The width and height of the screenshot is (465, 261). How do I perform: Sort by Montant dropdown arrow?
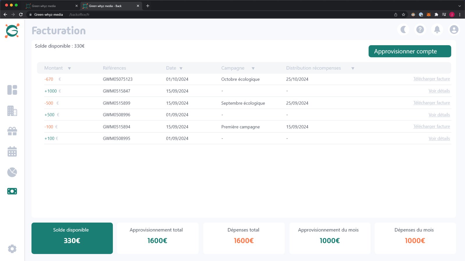pyautogui.click(x=69, y=68)
